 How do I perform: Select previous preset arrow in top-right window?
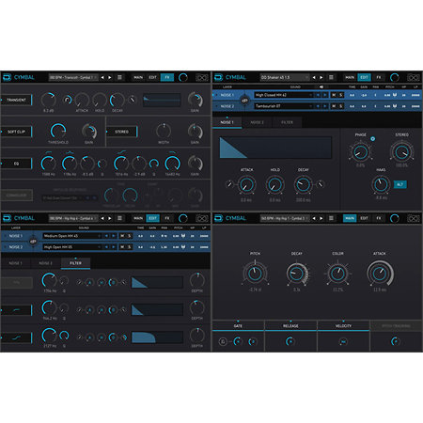click(314, 77)
